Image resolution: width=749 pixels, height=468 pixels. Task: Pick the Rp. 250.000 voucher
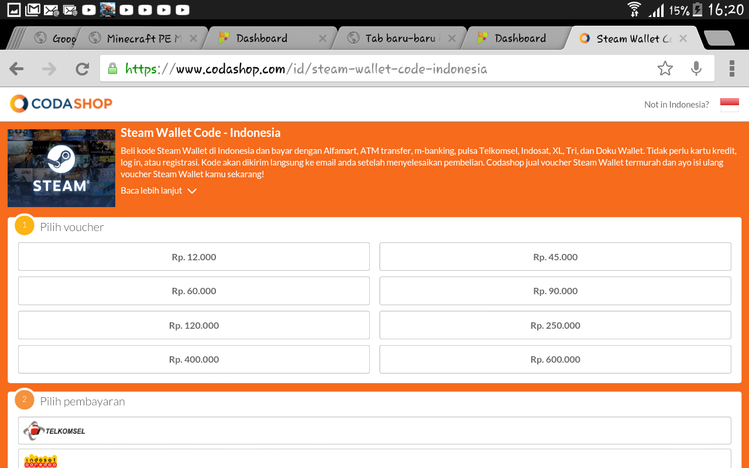(x=555, y=325)
